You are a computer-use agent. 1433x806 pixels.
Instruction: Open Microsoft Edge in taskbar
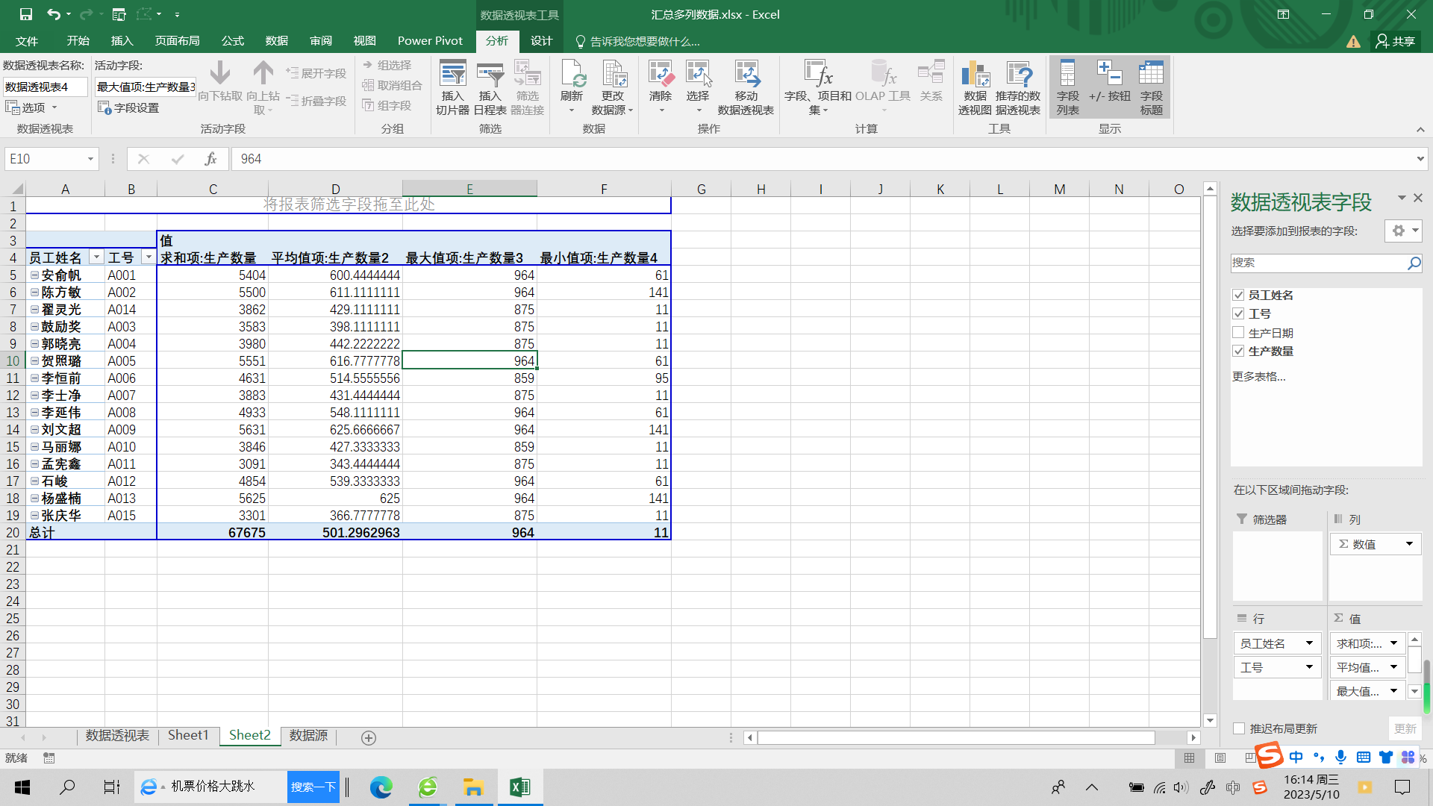[381, 787]
